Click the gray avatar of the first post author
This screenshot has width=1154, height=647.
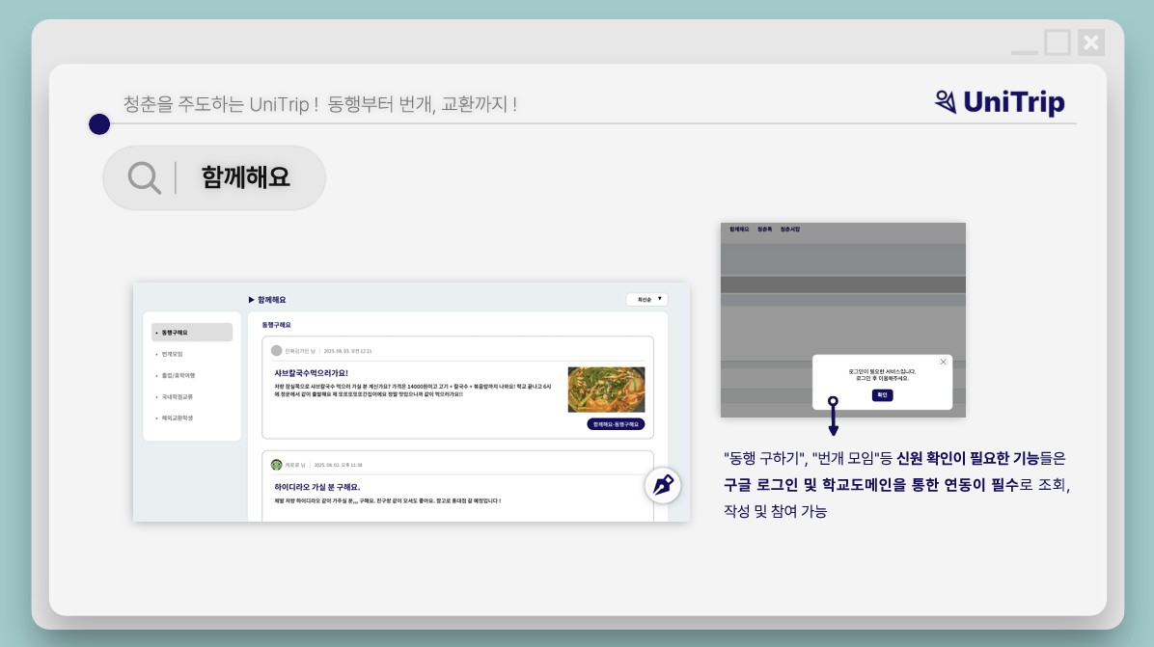(x=276, y=351)
